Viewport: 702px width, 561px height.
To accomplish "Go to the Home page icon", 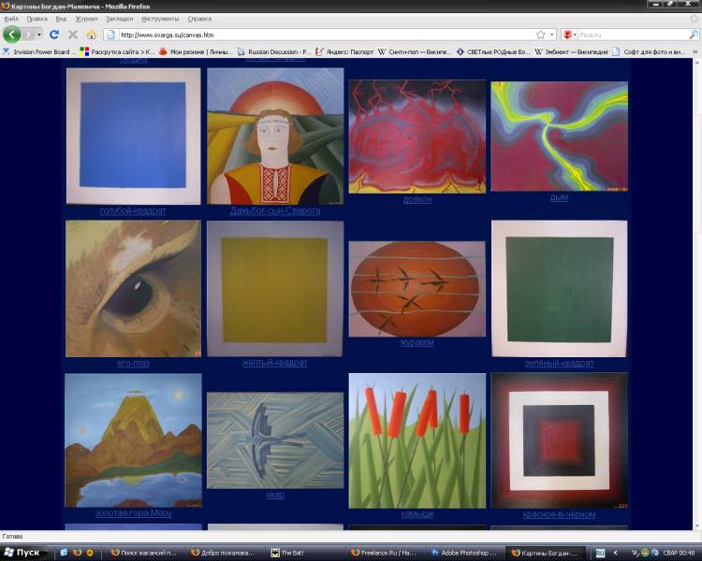I will 92,35.
